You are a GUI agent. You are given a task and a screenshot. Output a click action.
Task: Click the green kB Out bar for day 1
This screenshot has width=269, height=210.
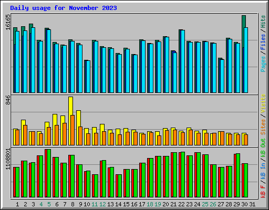point(17,182)
